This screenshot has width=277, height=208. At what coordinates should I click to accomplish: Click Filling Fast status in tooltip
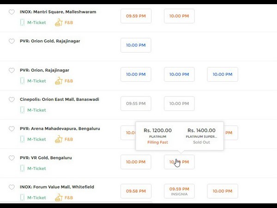pyautogui.click(x=157, y=142)
